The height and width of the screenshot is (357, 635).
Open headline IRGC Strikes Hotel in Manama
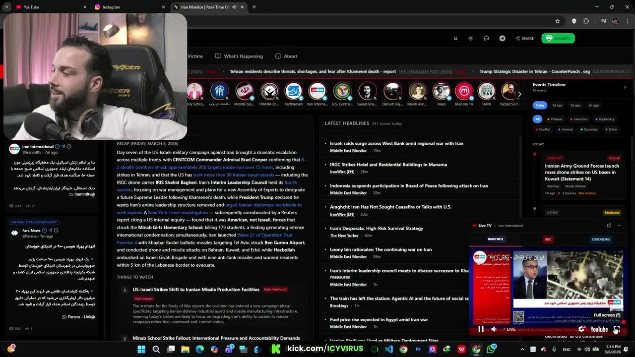point(388,165)
